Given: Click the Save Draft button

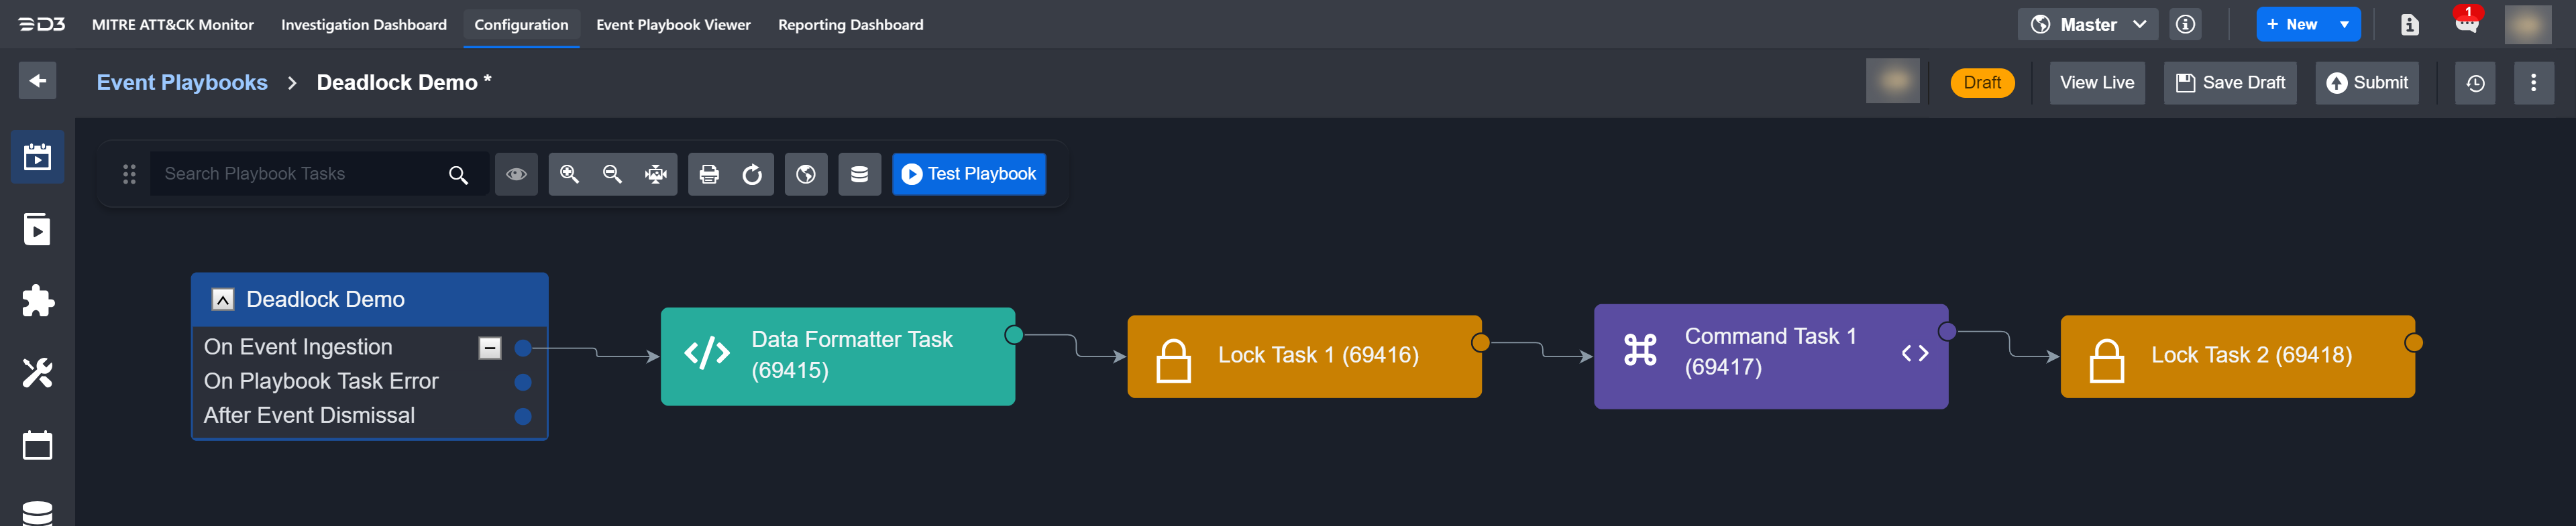Looking at the screenshot, I should (x=2230, y=83).
